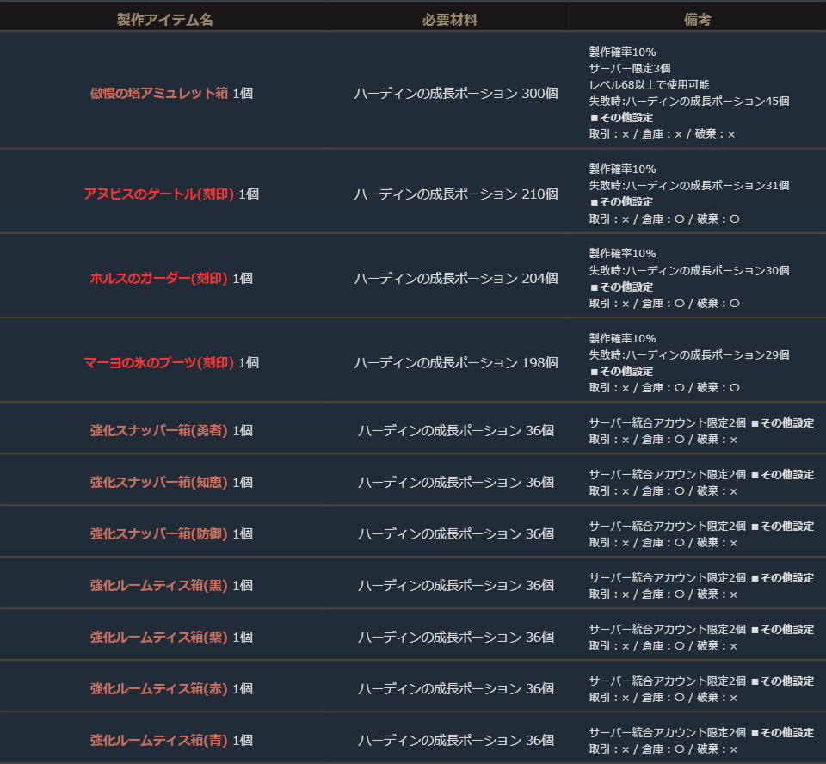Click the 製作アイテム名 column header
The image size is (826, 764).
165,20
